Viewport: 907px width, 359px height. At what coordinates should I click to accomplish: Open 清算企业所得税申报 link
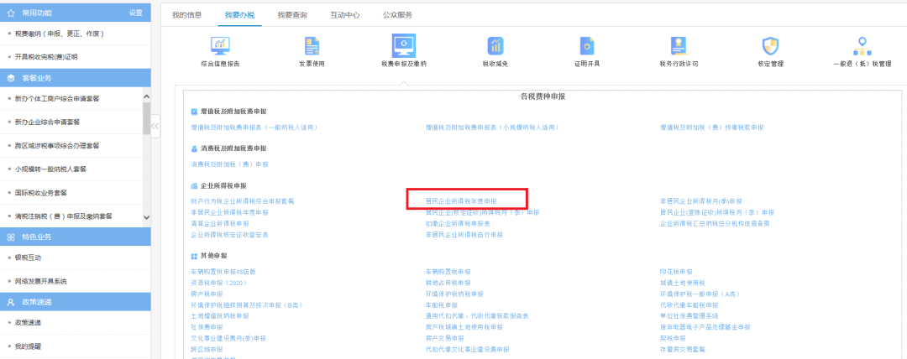220,223
